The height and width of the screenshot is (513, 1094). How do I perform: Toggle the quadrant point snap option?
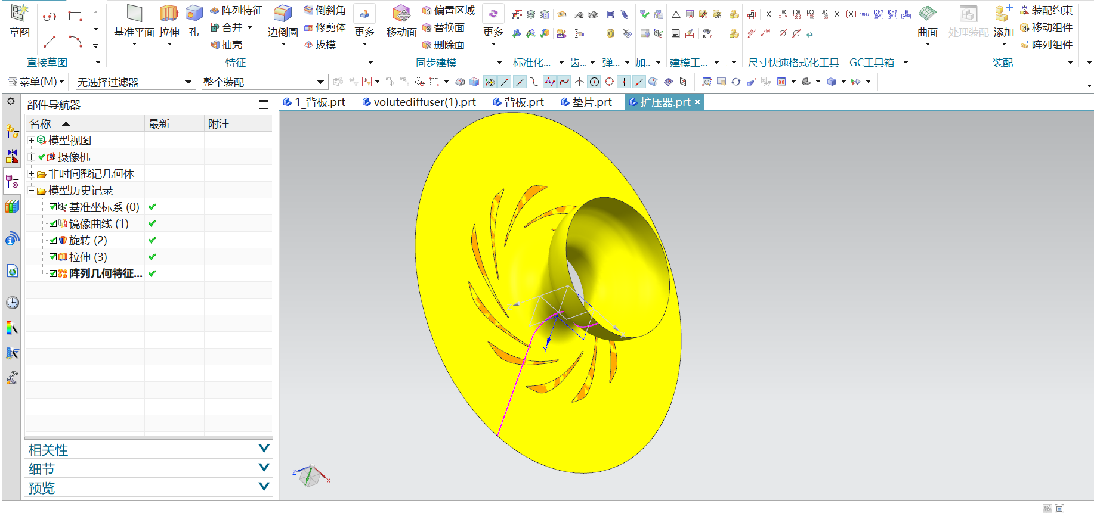tap(609, 82)
